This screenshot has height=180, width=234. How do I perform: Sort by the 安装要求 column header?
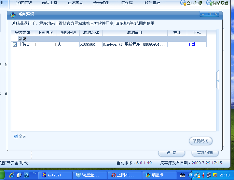22,33
